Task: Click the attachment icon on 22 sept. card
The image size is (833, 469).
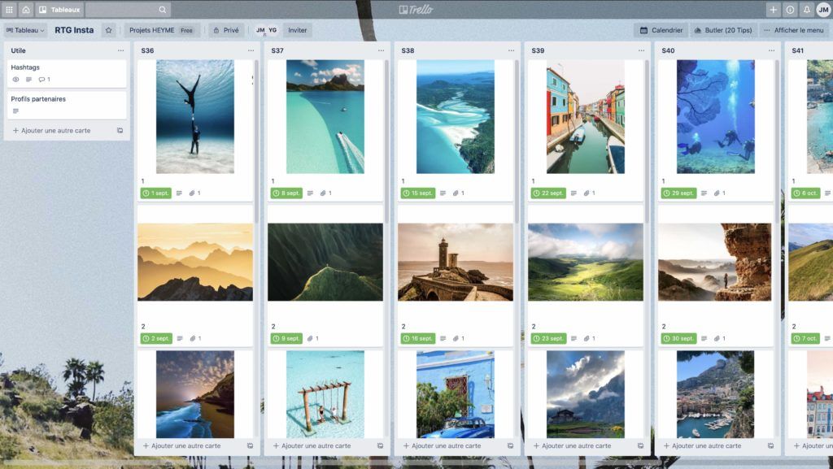Action: [587, 193]
